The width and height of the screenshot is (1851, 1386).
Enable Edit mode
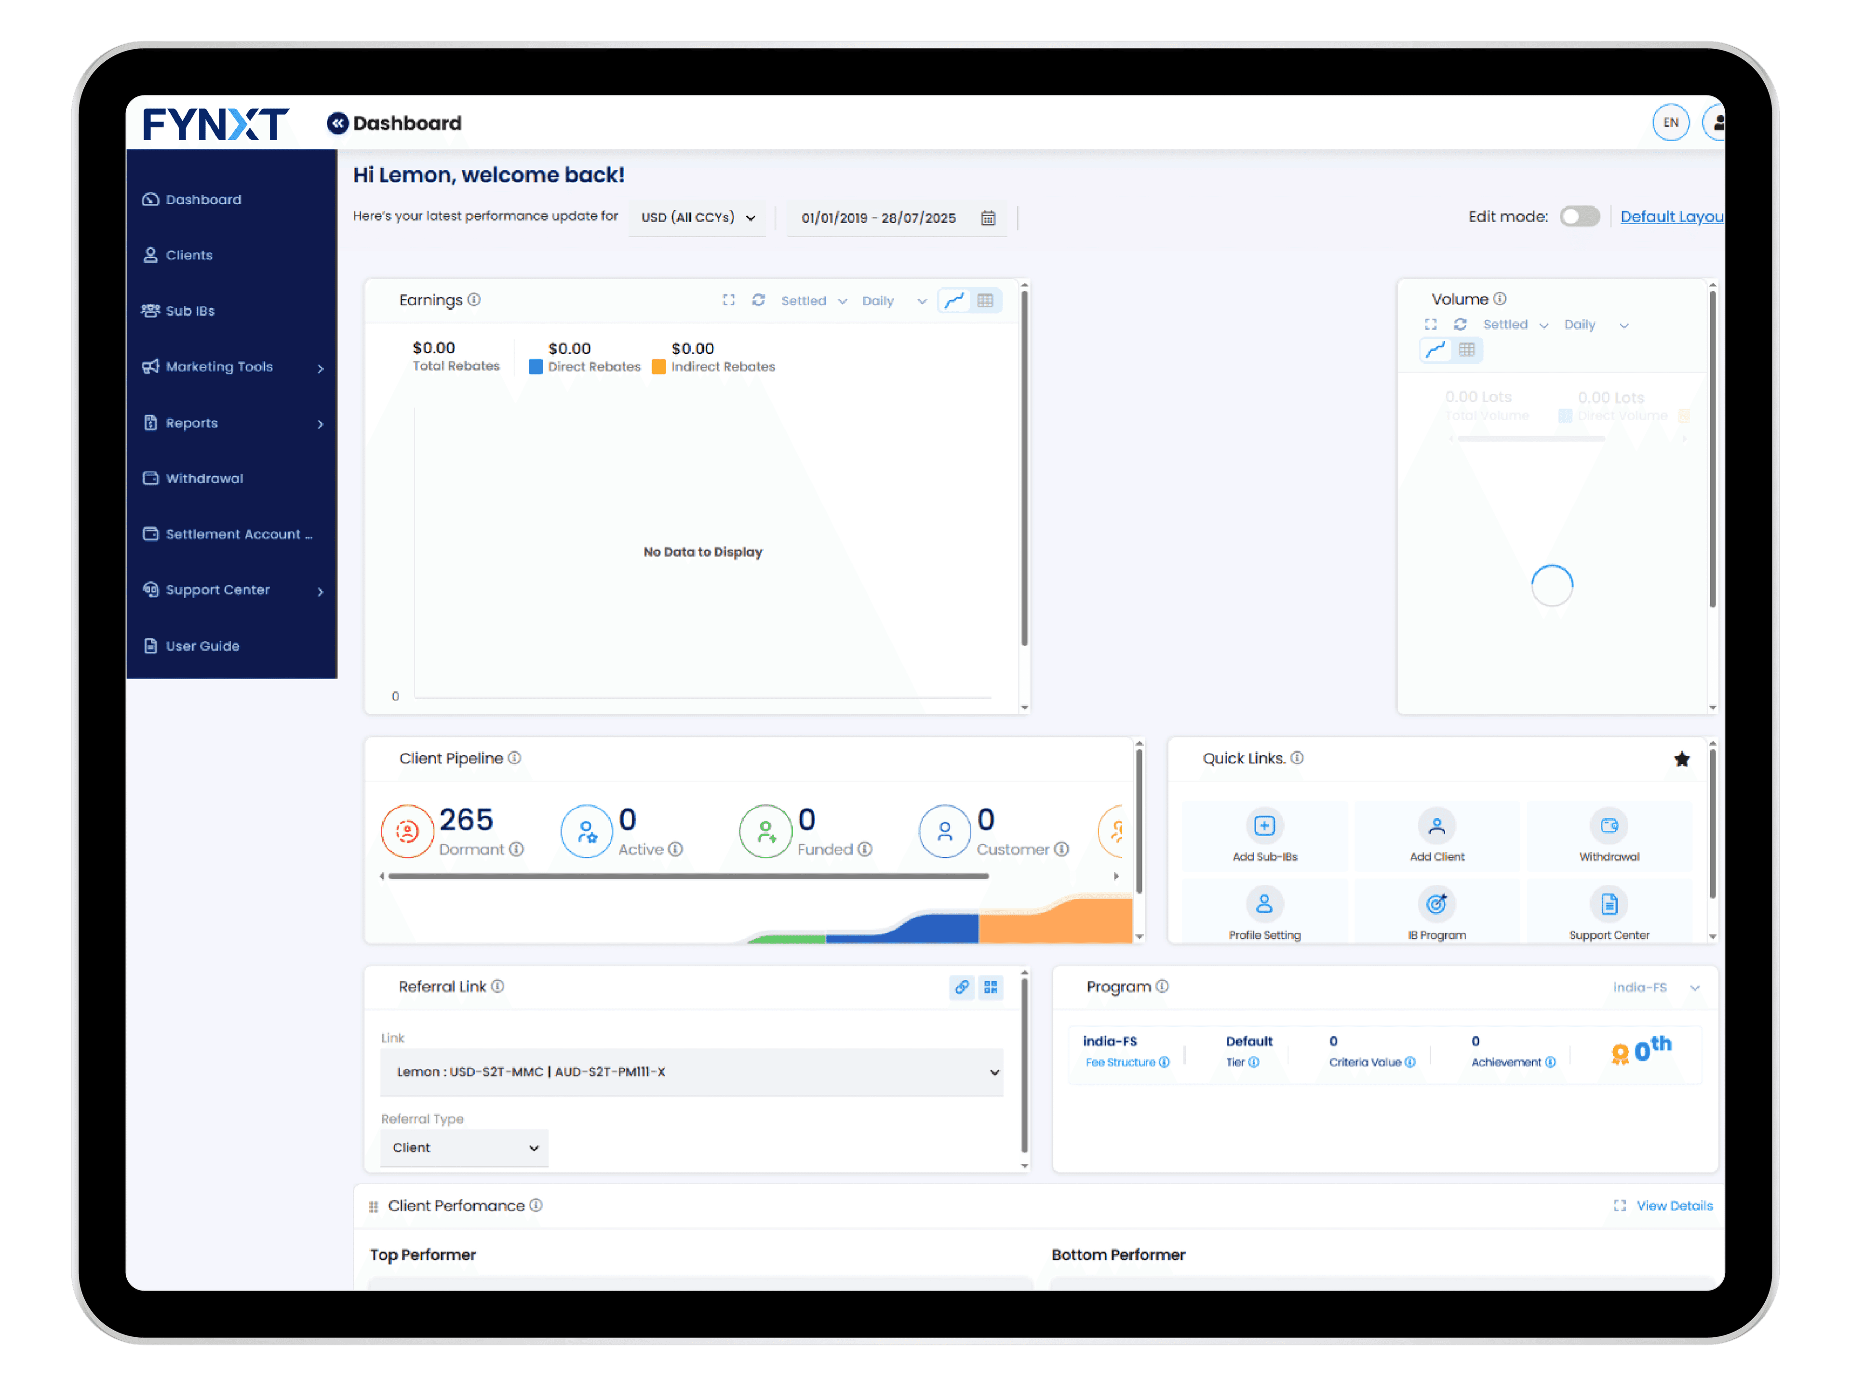tap(1580, 216)
